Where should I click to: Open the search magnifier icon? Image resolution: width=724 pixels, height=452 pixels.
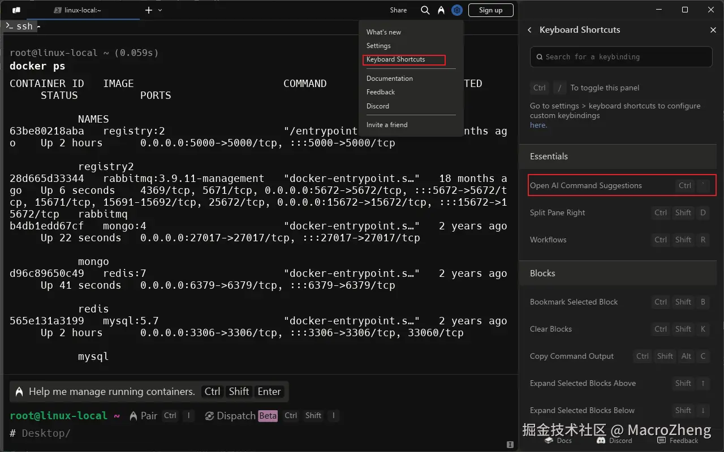[425, 10]
